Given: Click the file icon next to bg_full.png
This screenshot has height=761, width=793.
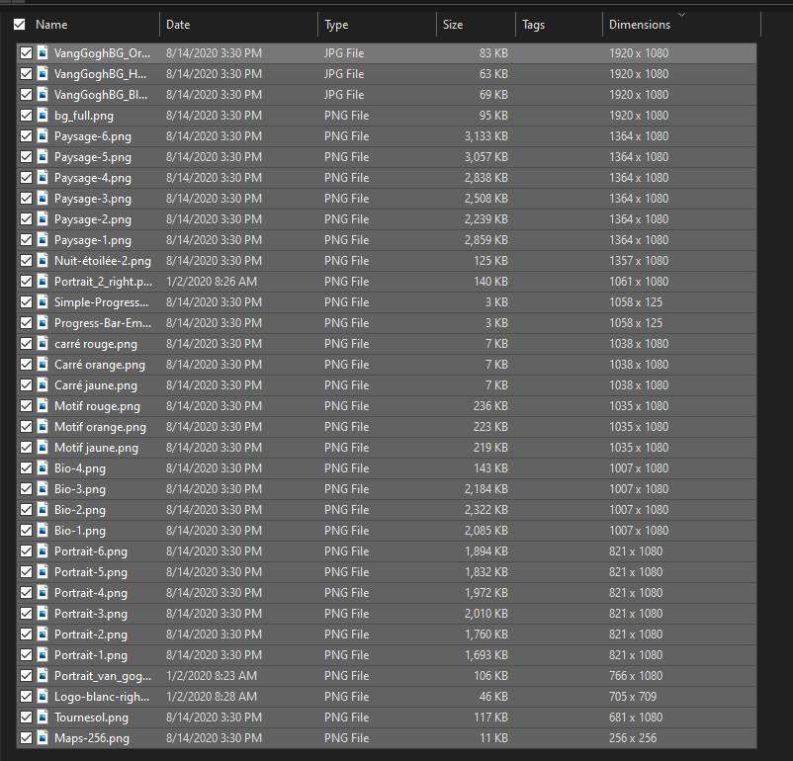Looking at the screenshot, I should pyautogui.click(x=43, y=116).
